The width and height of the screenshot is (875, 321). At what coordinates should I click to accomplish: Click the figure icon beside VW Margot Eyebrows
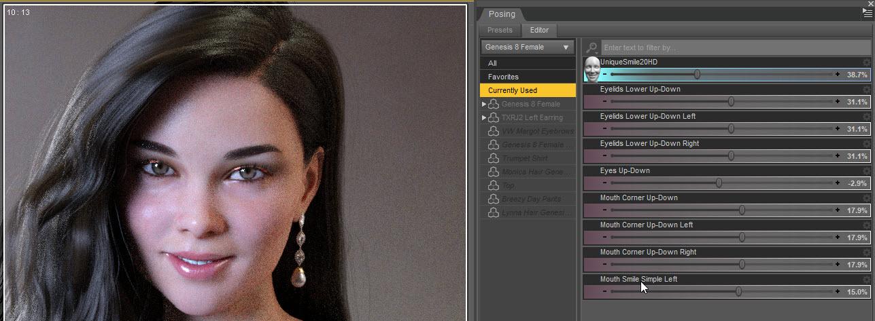494,131
